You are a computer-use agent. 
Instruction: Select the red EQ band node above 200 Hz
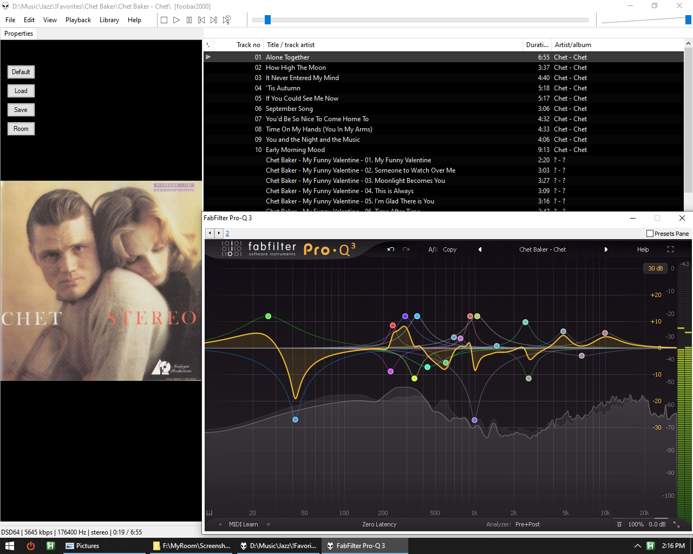pos(393,325)
